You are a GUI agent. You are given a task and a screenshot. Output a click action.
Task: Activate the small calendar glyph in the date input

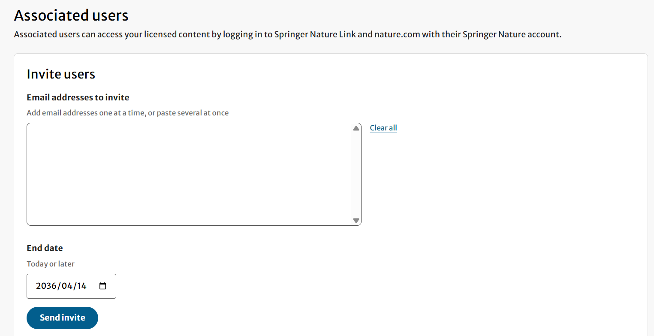pyautogui.click(x=102, y=285)
